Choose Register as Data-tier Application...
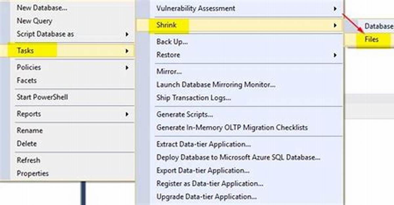Viewport: 394px width, 205px height. 210,184
